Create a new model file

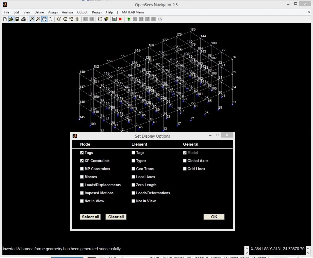tap(5, 19)
